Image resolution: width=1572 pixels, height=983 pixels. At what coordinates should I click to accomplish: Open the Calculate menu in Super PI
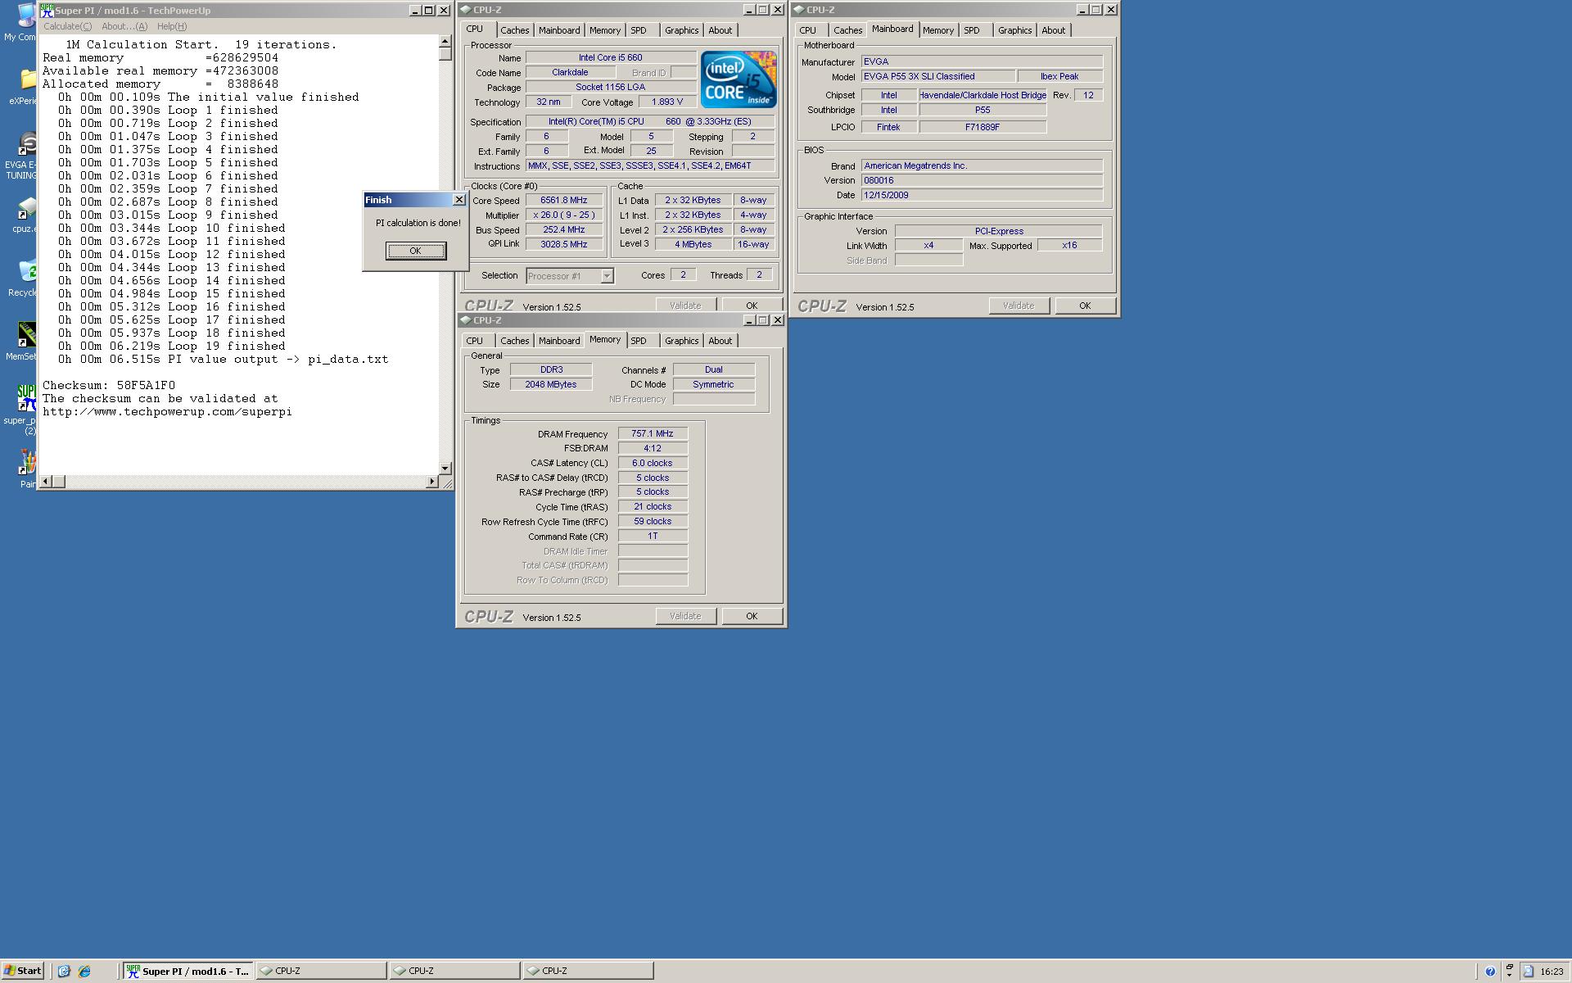[67, 26]
